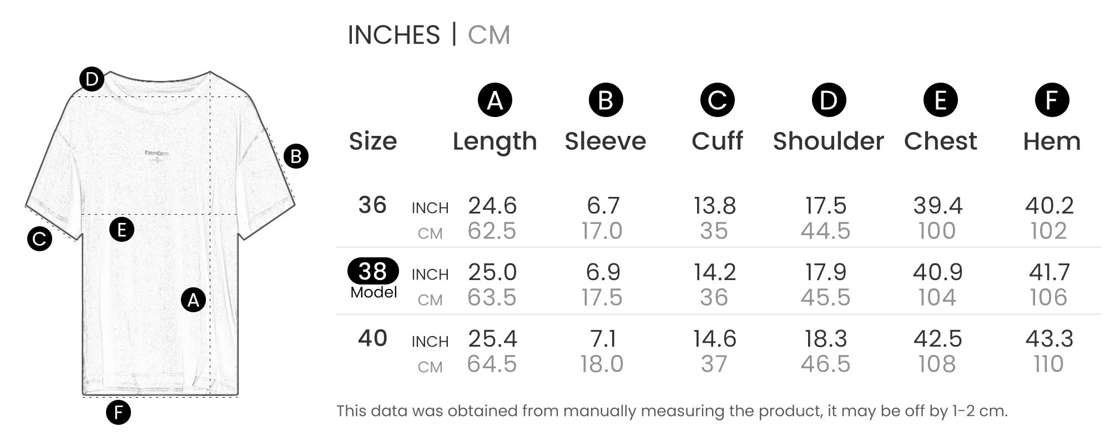1110x447 pixels.
Task: Click the D Shoulder column badge
Action: coord(829,100)
